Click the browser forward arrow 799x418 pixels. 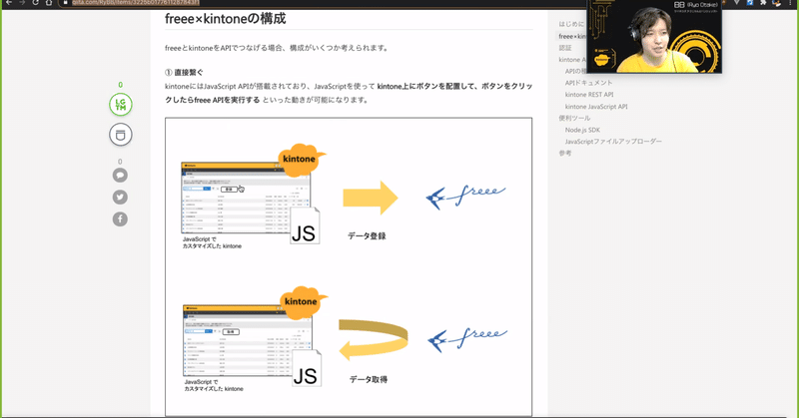(22, 3)
